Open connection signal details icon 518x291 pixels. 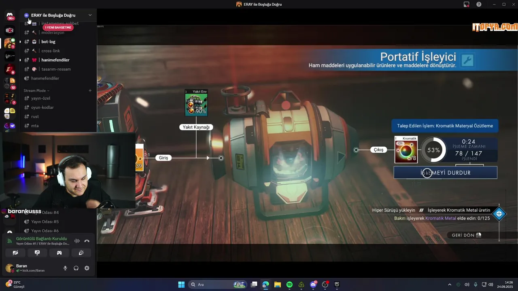pyautogui.click(x=10, y=241)
